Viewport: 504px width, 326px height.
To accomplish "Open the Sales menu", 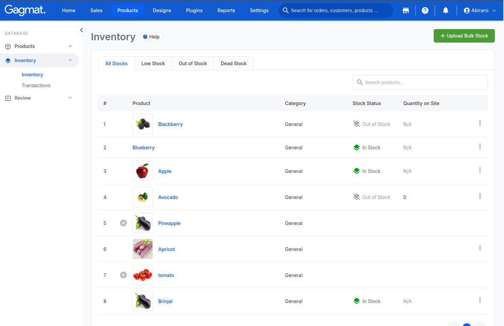I will [96, 10].
